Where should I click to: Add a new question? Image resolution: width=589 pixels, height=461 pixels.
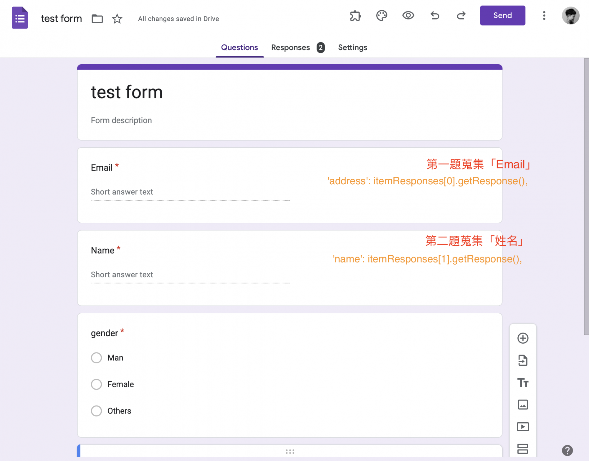(523, 338)
